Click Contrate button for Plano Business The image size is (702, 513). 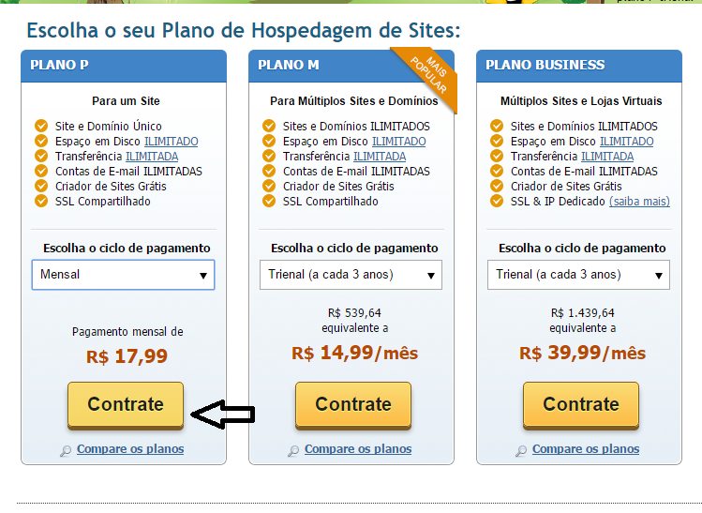click(581, 405)
